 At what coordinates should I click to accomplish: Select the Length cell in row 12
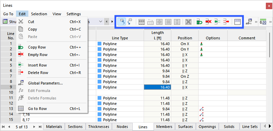click(x=157, y=104)
